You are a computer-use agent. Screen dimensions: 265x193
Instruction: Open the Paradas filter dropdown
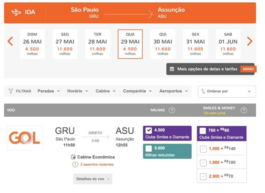(x=49, y=91)
